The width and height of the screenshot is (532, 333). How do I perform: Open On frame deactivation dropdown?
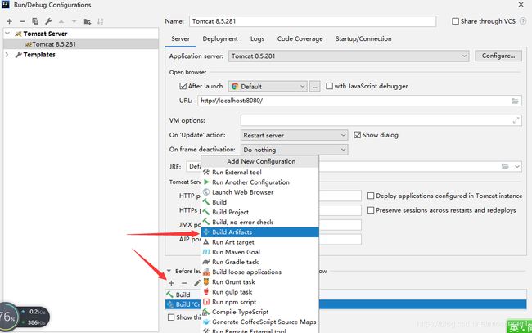(x=294, y=150)
